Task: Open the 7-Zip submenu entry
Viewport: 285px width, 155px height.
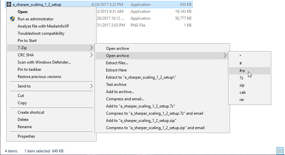Action: point(51,48)
